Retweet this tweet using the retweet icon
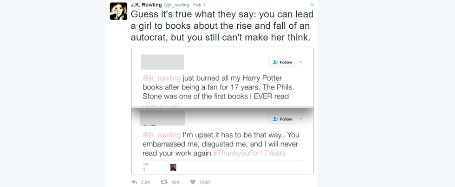 tap(163, 182)
